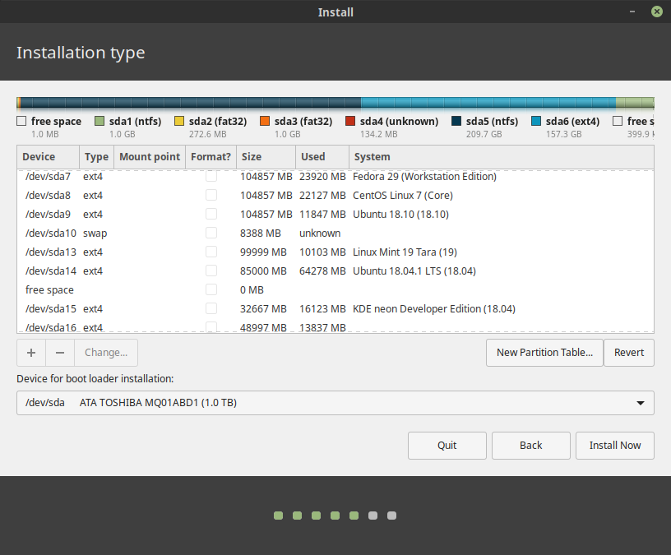Click the System column header
Screen dimensions: 671x555
click(x=372, y=156)
